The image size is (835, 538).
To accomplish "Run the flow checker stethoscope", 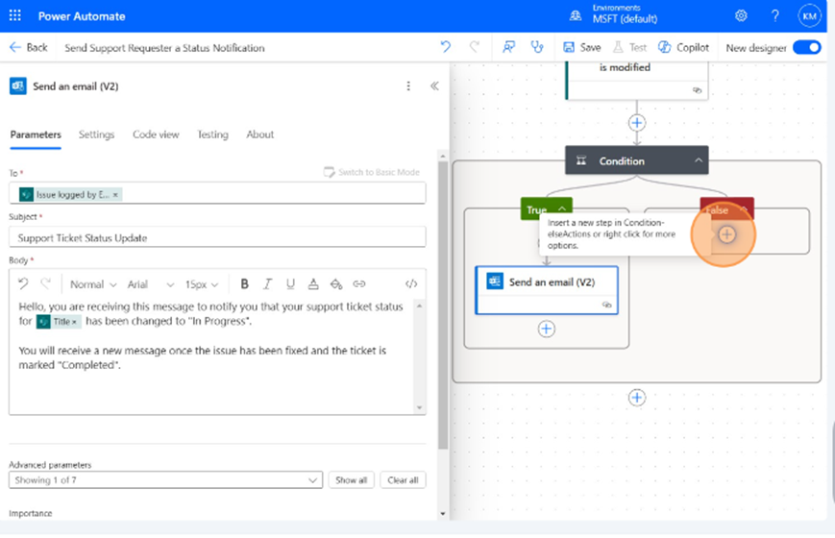I will pyautogui.click(x=537, y=47).
